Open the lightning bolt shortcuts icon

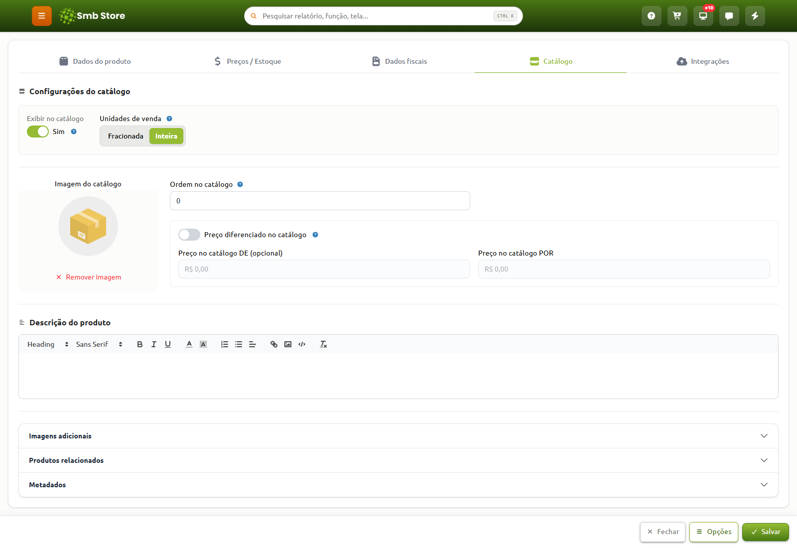[x=755, y=16]
